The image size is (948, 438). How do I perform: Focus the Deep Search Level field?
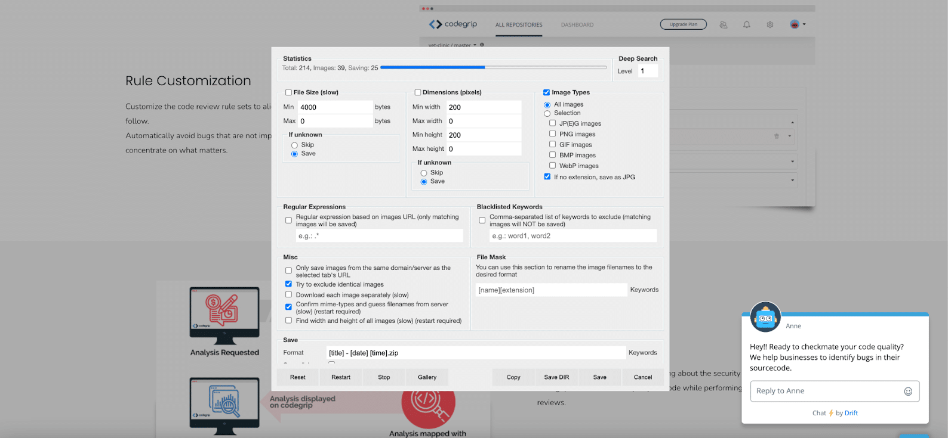pyautogui.click(x=648, y=71)
